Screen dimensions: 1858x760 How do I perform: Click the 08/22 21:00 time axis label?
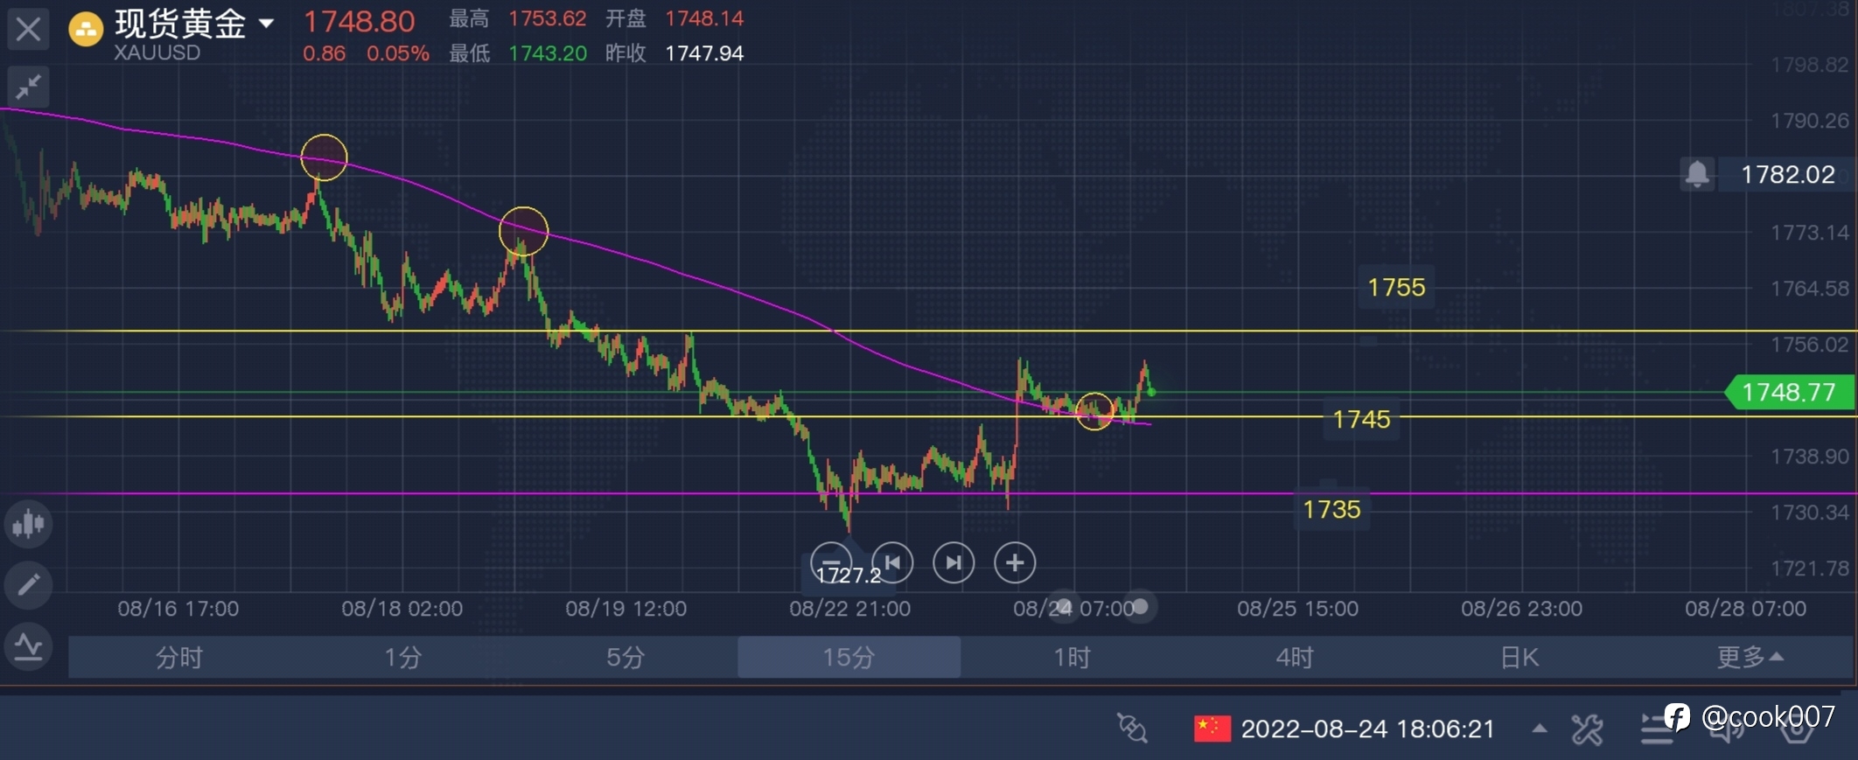click(x=850, y=609)
